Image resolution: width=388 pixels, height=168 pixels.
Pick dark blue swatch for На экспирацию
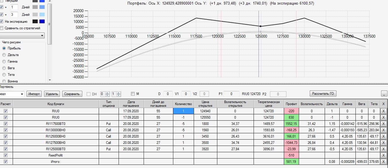42,22
